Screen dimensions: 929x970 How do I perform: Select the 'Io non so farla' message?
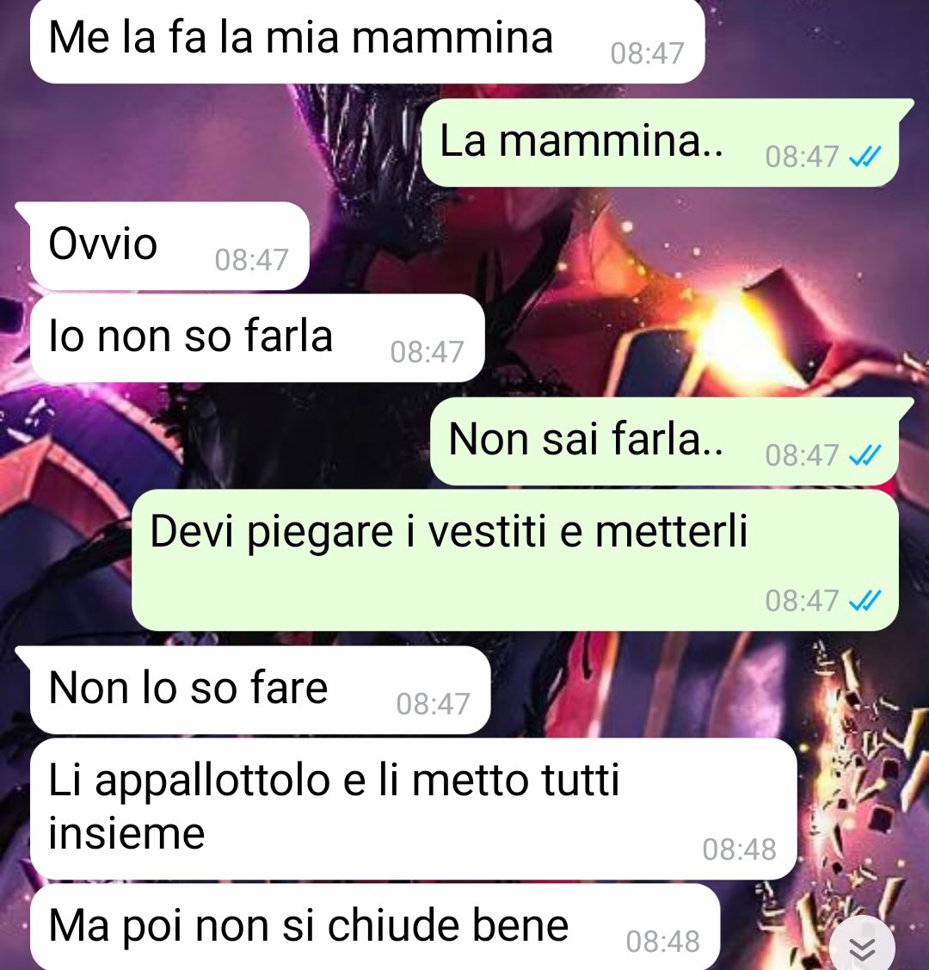tap(257, 337)
